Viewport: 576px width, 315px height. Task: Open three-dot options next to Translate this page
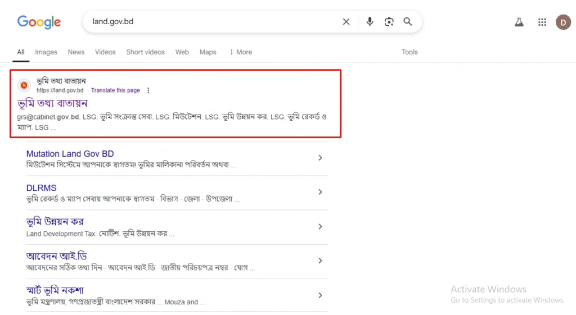[x=148, y=90]
